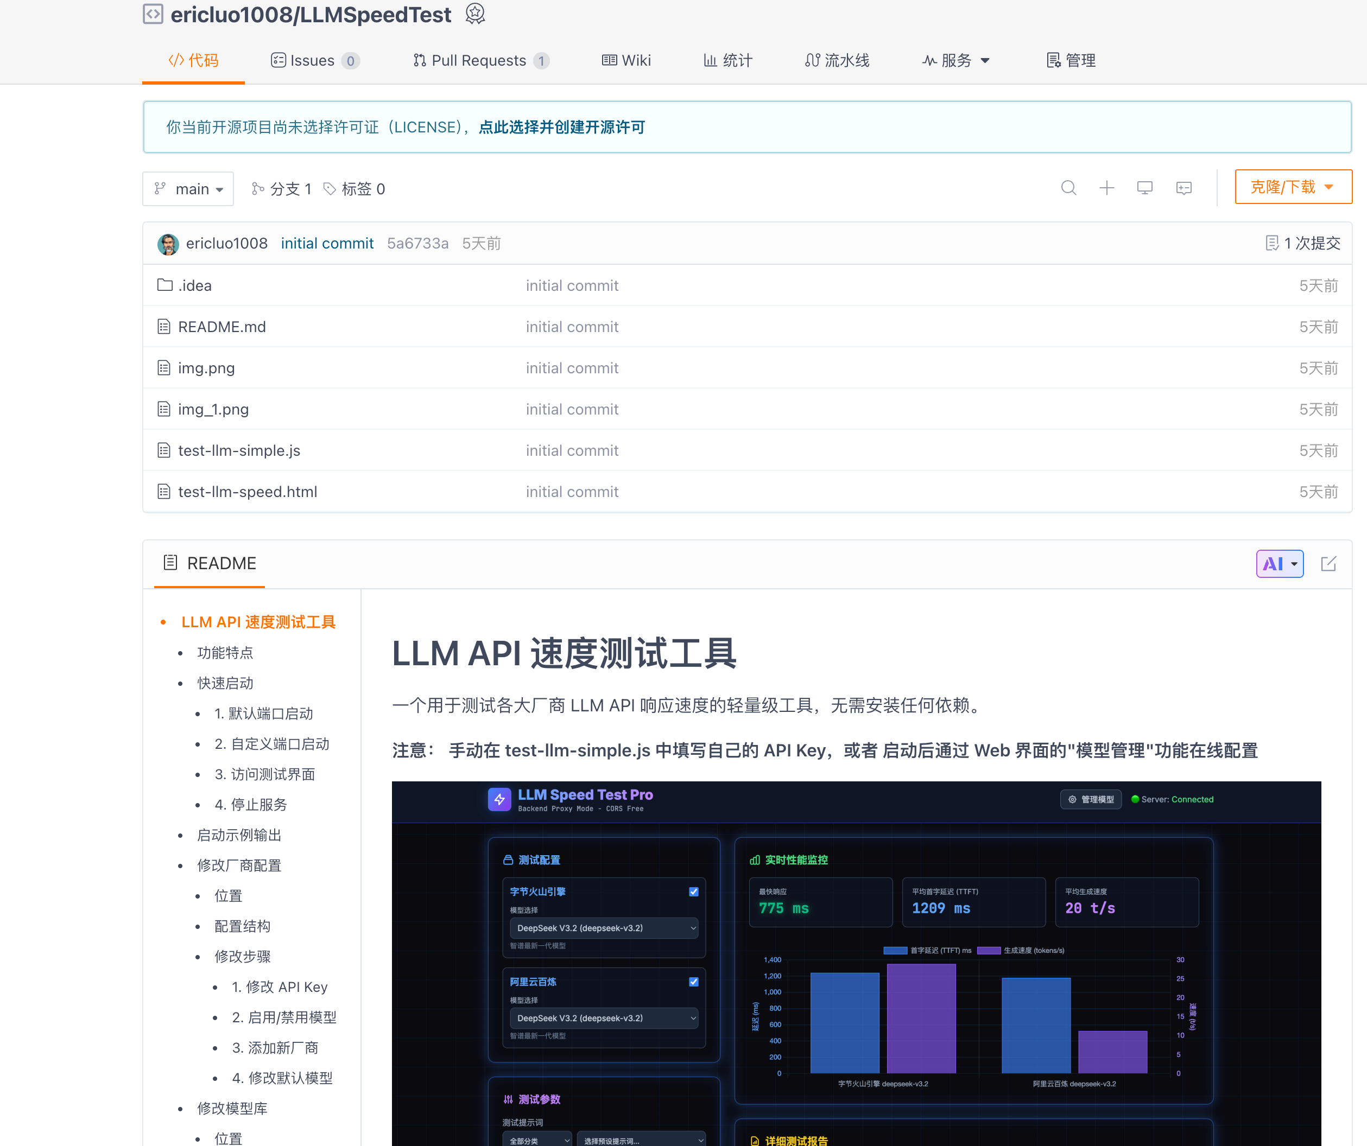The image size is (1367, 1146).
Task: Open the Pull Requests tab
Action: tap(481, 61)
